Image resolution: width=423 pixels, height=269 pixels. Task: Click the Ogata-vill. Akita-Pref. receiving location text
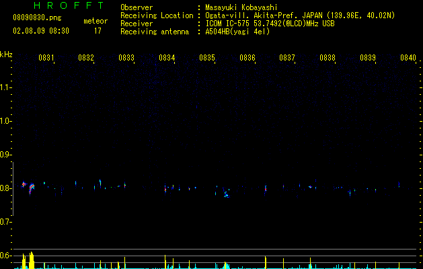pos(300,15)
